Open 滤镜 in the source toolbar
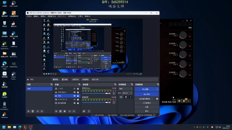The height and width of the screenshot is (130, 232). pyautogui.click(x=65, y=79)
